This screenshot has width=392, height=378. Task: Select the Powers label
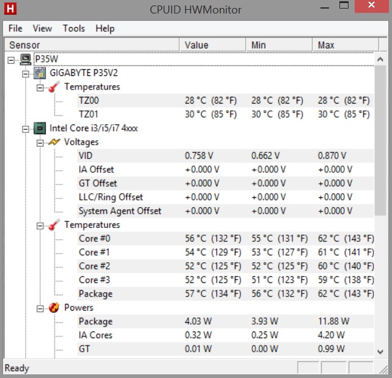pos(78,308)
